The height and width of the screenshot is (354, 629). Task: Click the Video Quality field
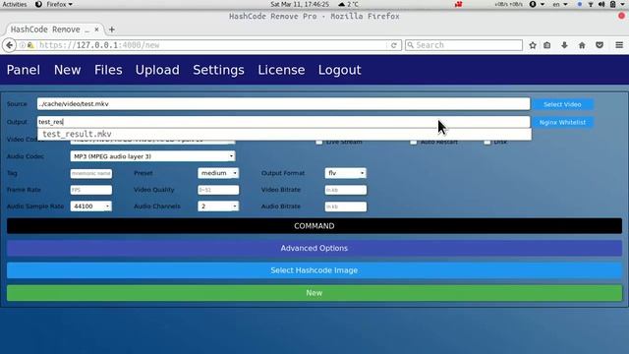(218, 190)
